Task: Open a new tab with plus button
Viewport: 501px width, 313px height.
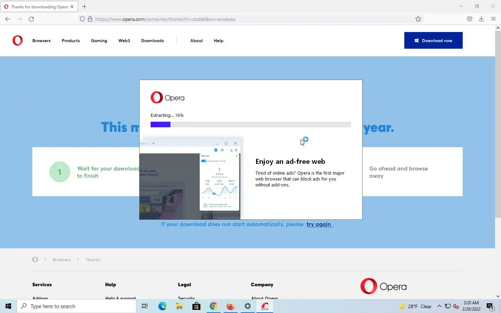Action: click(x=85, y=7)
